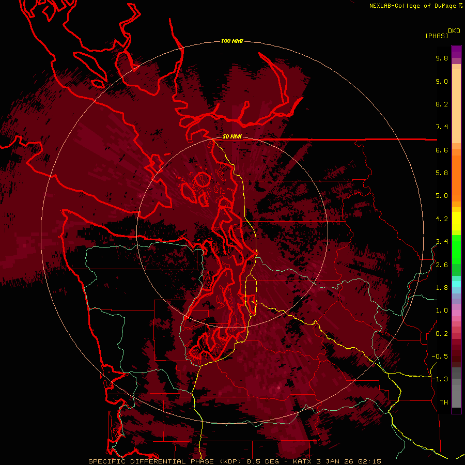Click the TH label on color scale

[444, 402]
